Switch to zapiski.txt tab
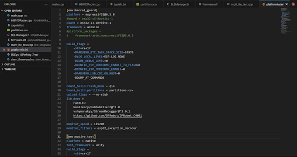The width and height of the screenshot is (297, 157). pyautogui.click(x=120, y=4)
